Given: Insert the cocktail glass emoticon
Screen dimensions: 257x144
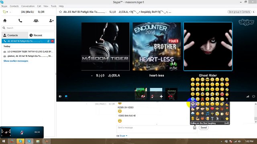Looking at the screenshot, I should pos(212,118).
